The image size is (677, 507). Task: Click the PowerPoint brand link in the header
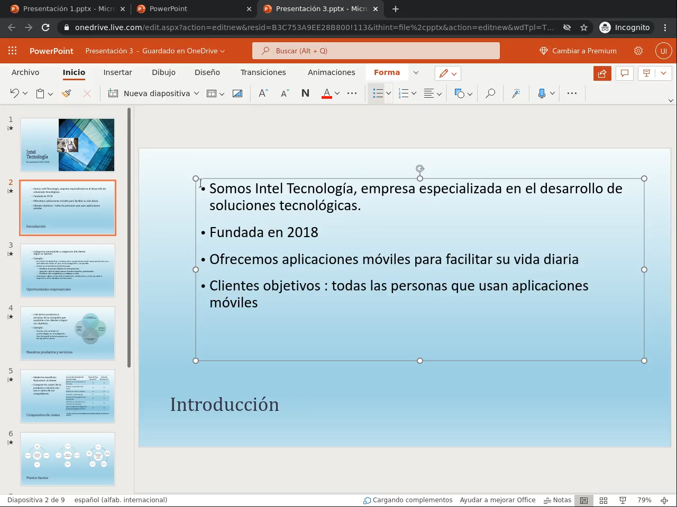[51, 51]
